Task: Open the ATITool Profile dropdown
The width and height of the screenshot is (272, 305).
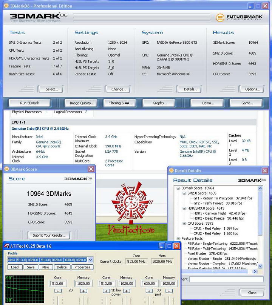Action: [x=90, y=260]
